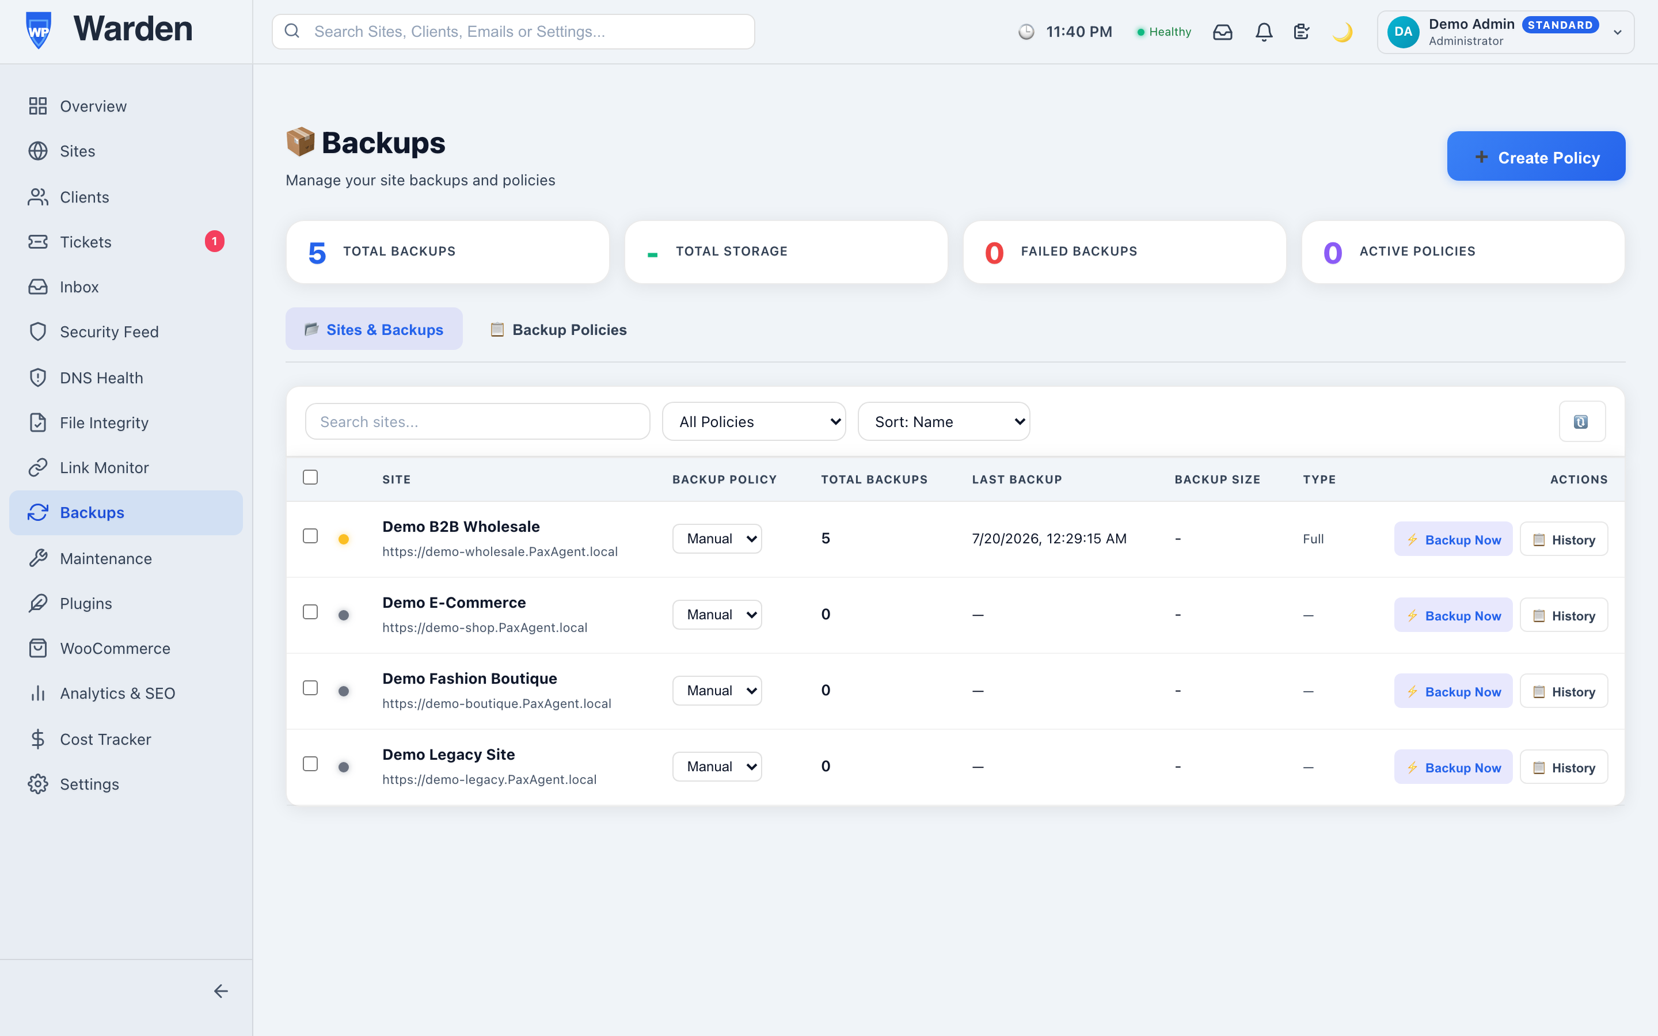1658x1036 pixels.
Task: Click the clock icon beside 11:40 PM
Action: click(x=1026, y=32)
